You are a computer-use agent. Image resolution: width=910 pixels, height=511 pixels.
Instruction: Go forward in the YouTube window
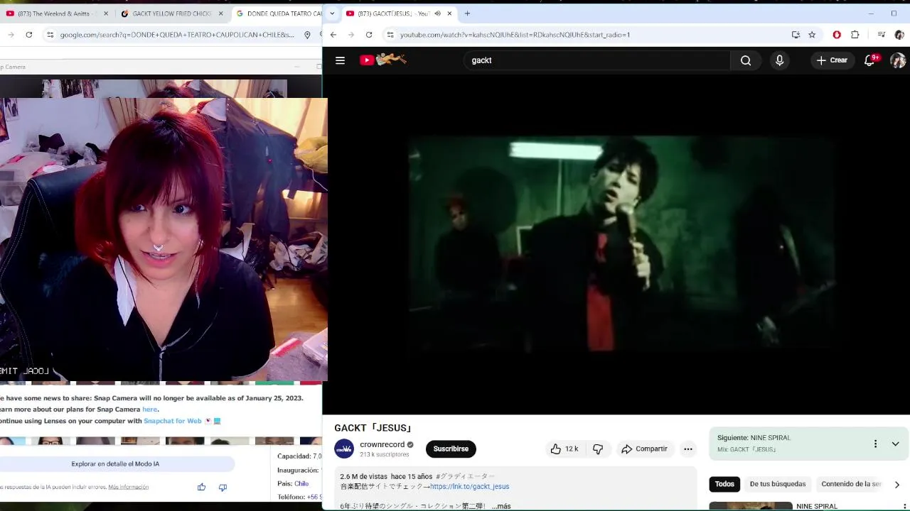[x=350, y=35]
